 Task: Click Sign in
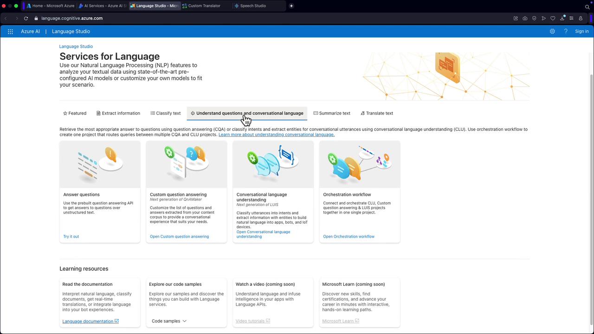pos(581,32)
